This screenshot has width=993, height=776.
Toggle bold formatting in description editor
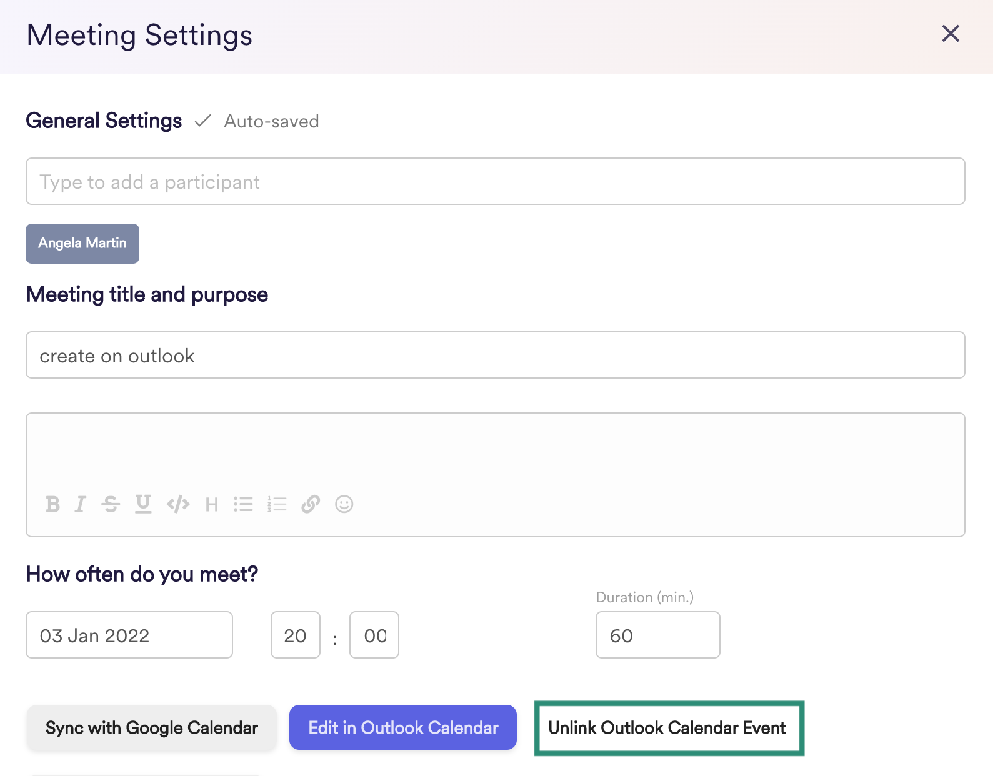coord(53,504)
